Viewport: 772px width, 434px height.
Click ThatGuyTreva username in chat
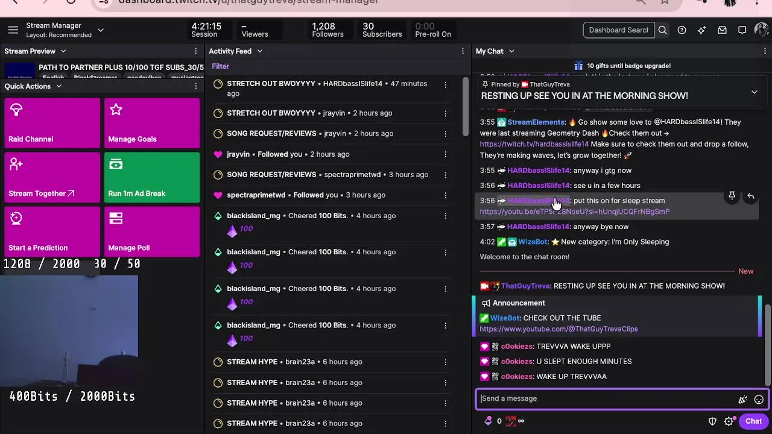(525, 286)
